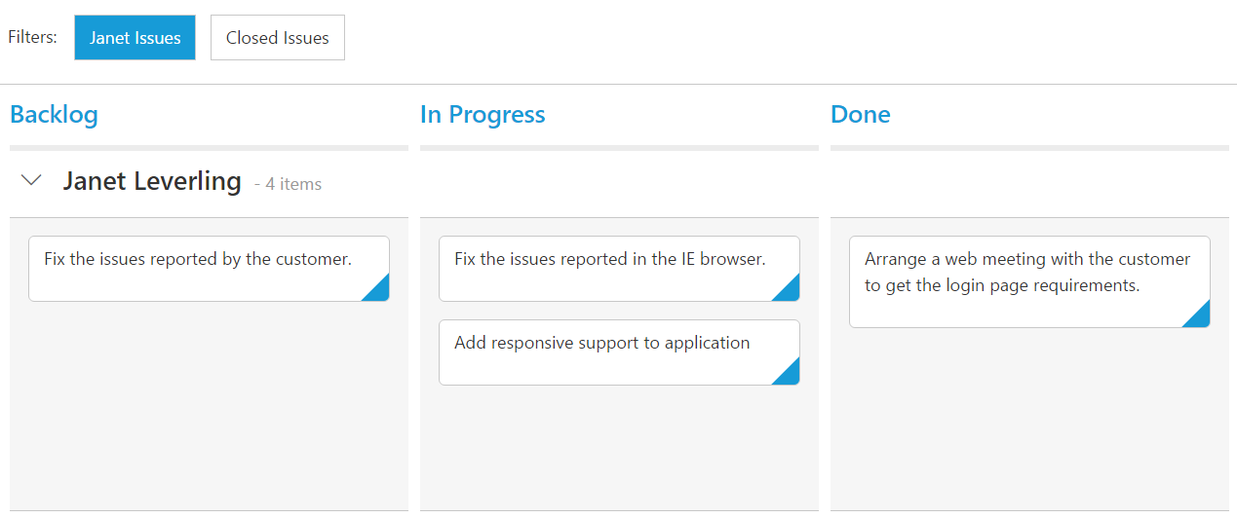Toggle the Janet Issues filter

tap(135, 38)
